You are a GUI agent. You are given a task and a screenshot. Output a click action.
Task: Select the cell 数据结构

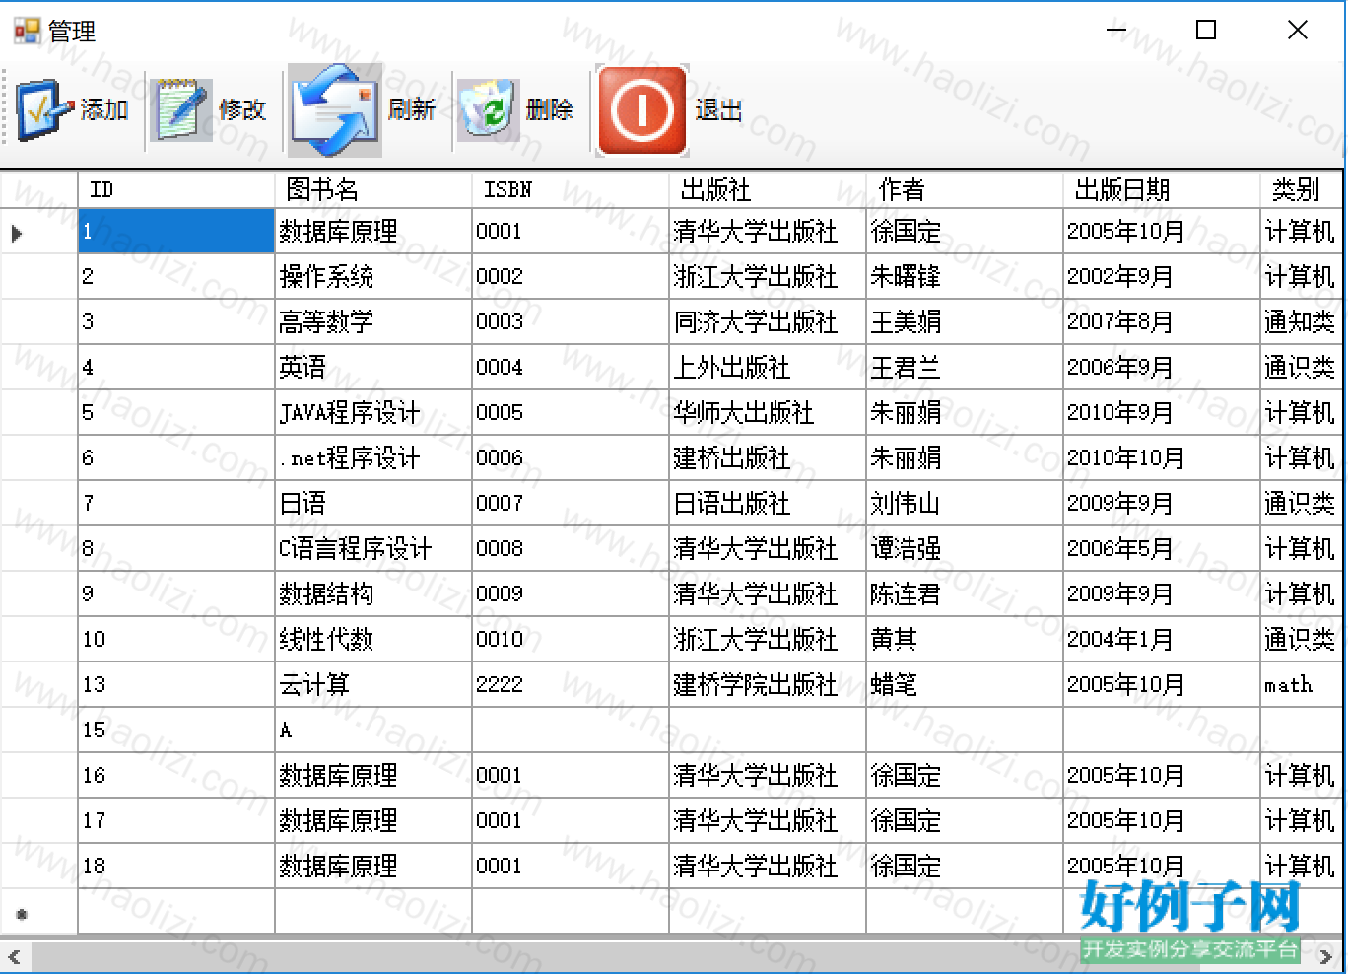(373, 594)
